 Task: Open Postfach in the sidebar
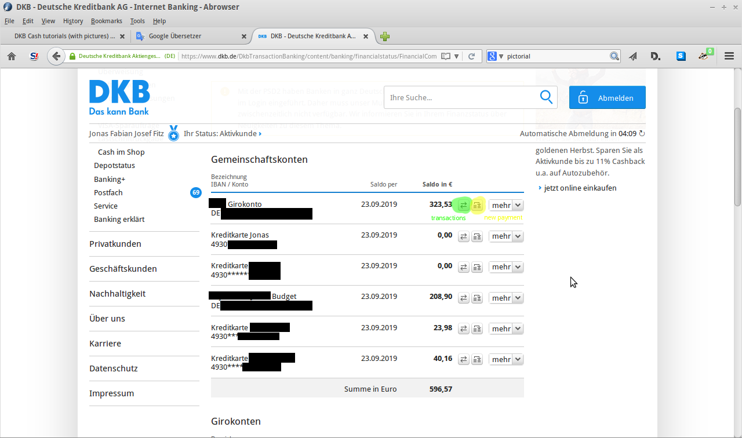(x=108, y=192)
